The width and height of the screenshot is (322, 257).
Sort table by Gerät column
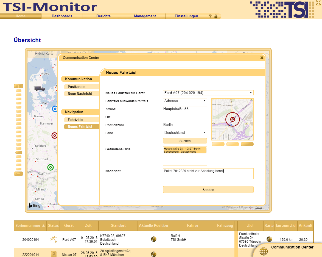[x=69, y=226]
